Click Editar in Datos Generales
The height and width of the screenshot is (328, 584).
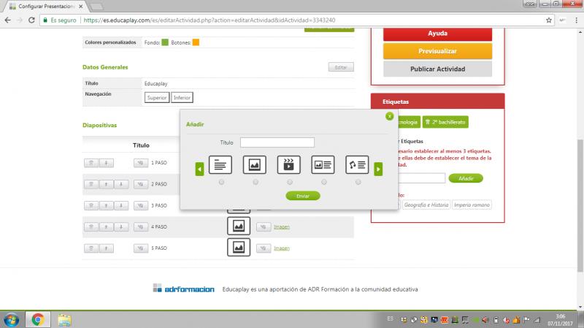[341, 67]
